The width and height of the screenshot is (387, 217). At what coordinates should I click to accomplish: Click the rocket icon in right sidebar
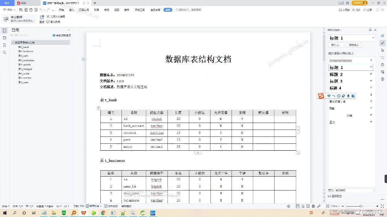point(382,36)
